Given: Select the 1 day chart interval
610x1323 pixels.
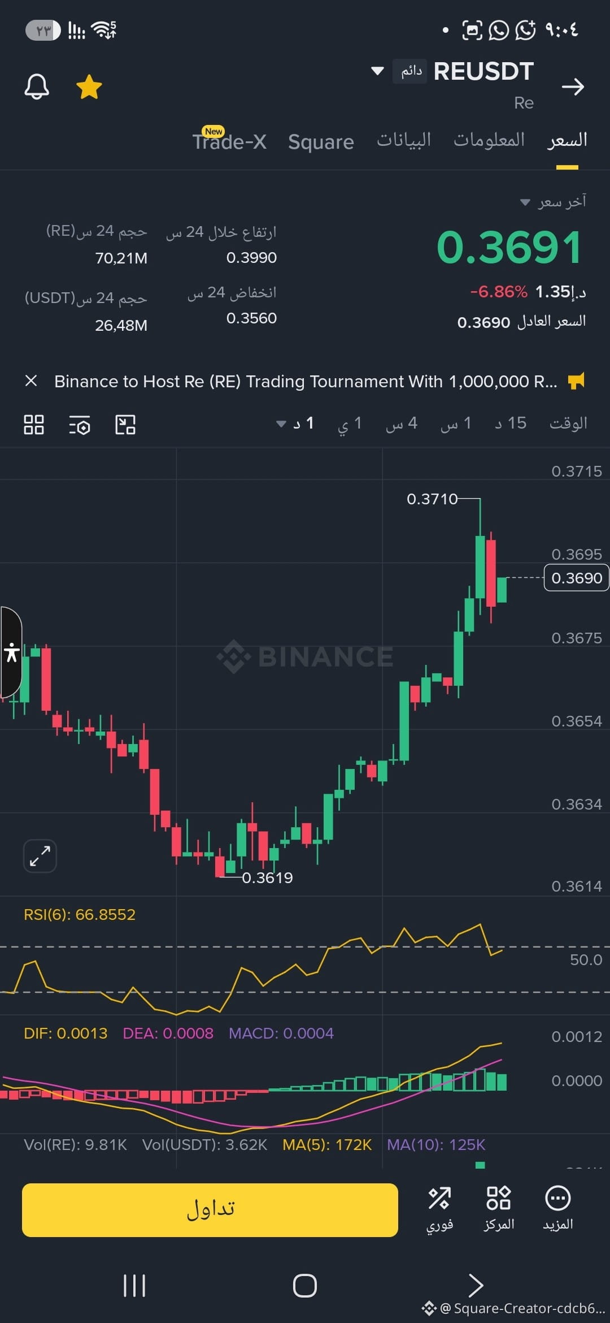Looking at the screenshot, I should (350, 424).
